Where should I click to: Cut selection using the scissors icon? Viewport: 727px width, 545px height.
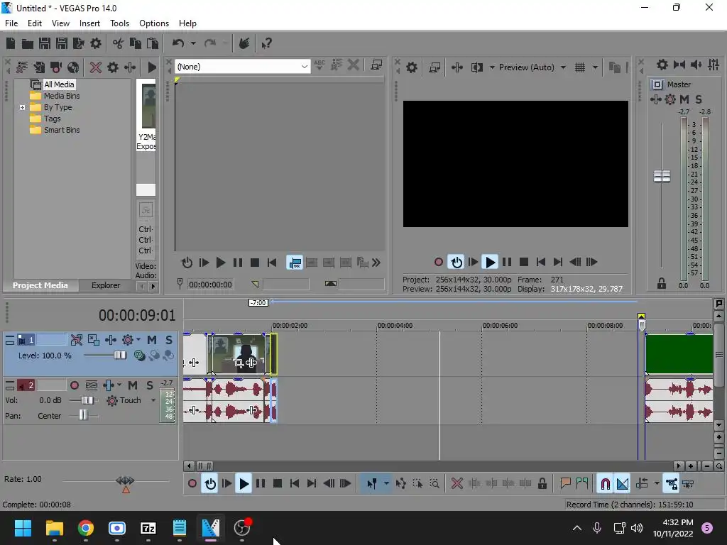[119, 43]
